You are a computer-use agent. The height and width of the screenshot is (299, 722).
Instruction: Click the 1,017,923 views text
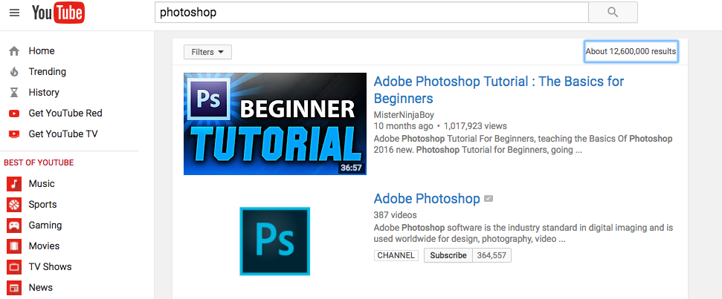point(475,126)
